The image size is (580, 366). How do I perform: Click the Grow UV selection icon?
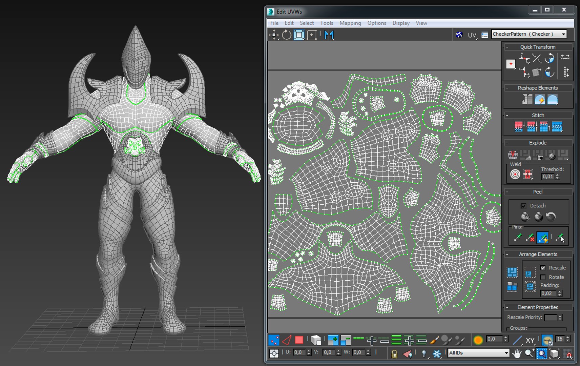tap(333, 340)
